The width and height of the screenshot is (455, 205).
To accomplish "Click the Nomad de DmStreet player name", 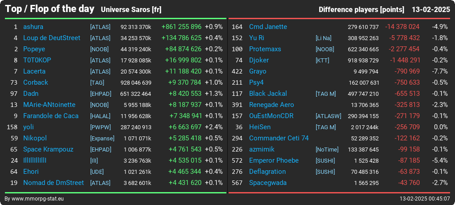I will coord(54,183).
